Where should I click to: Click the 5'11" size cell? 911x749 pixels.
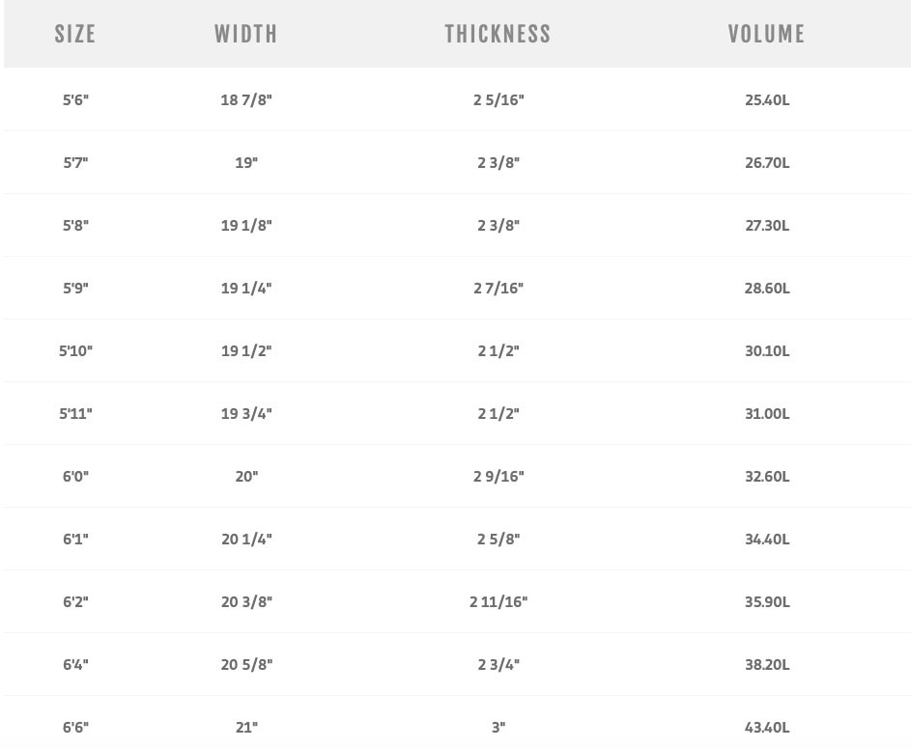pos(75,414)
